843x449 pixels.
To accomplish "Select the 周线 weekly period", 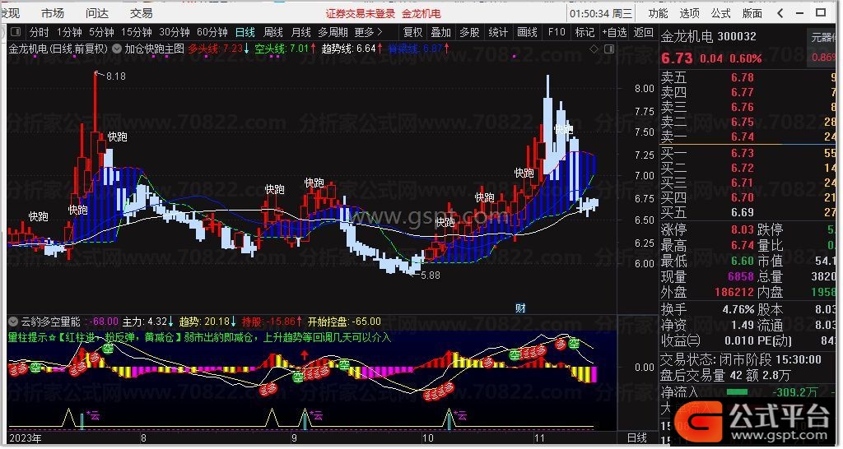I will pyautogui.click(x=273, y=32).
